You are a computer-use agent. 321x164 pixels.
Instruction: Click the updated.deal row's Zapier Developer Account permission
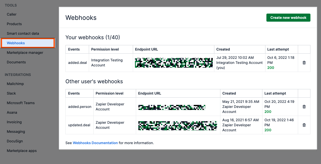[x=115, y=125]
